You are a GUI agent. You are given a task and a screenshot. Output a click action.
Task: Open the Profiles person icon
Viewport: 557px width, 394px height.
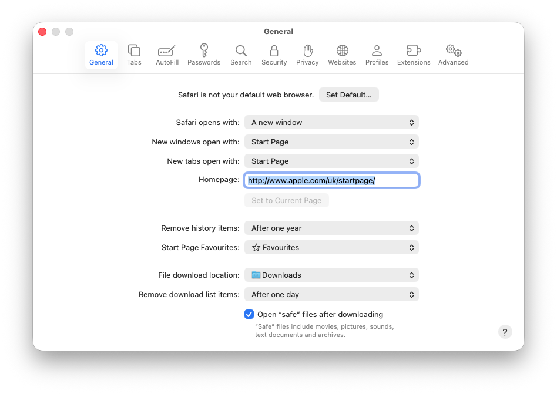(x=377, y=50)
